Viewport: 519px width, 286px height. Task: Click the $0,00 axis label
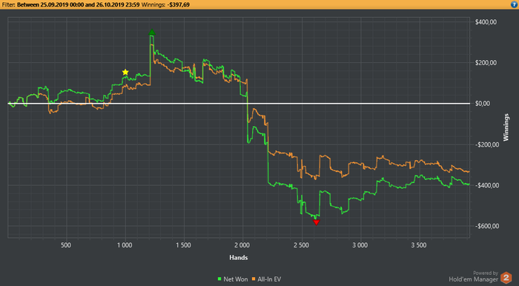(482, 104)
